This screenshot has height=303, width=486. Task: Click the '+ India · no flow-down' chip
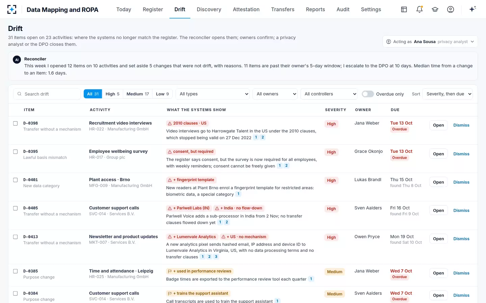click(x=239, y=208)
